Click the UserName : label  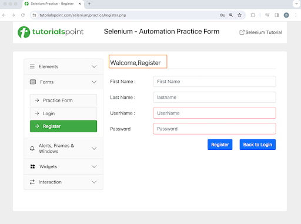[x=122, y=113]
